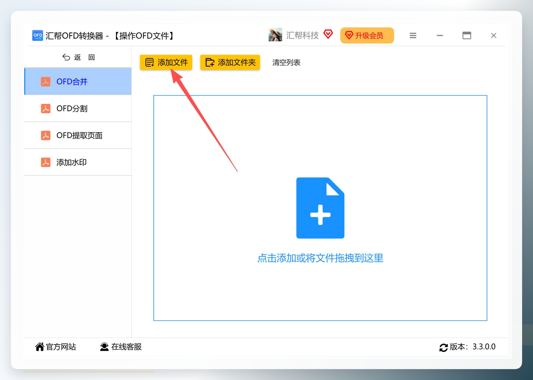Open the 添加水印 sidebar item
The height and width of the screenshot is (380, 533).
[78, 162]
